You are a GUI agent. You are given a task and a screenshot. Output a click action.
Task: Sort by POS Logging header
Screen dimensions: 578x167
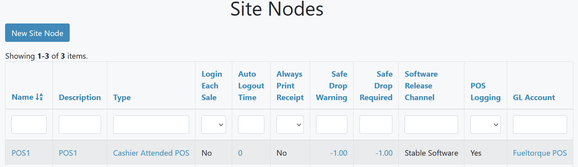[486, 92]
